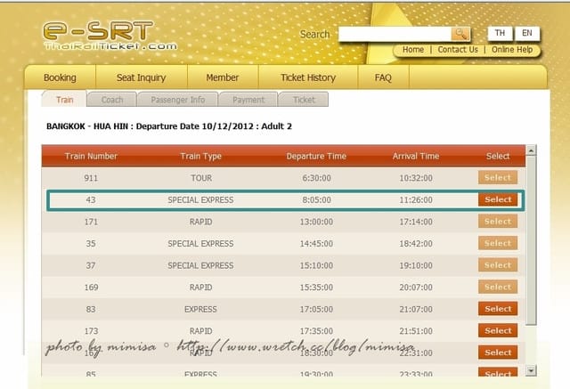Select the Payment step tab
The width and height of the screenshot is (570, 389).
tap(248, 100)
